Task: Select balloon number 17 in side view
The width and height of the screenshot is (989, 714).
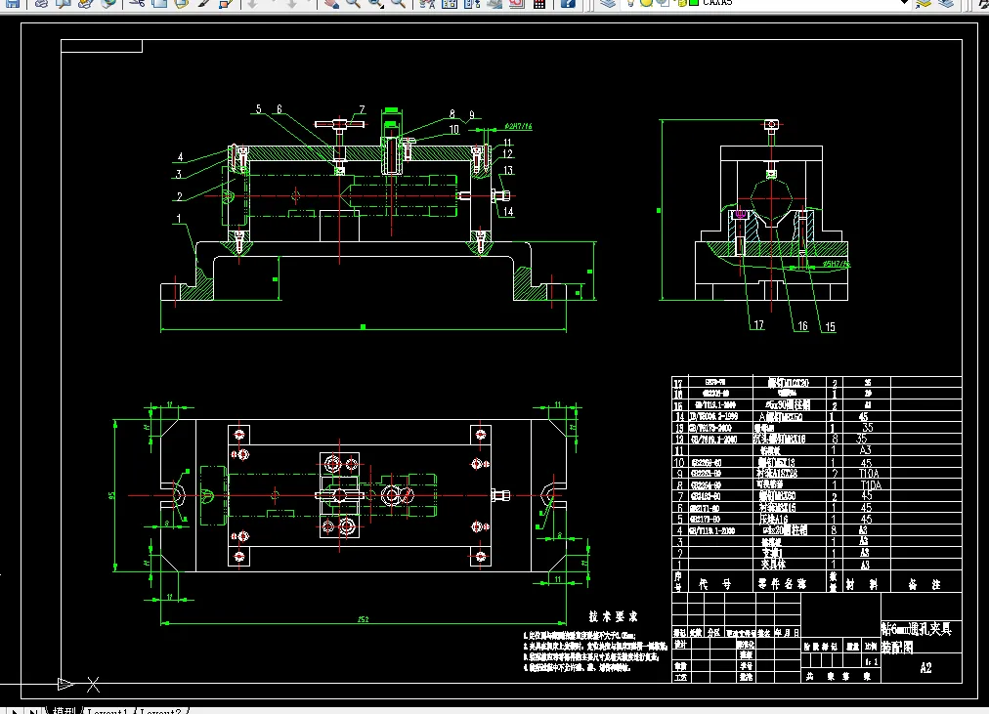Action: [758, 324]
